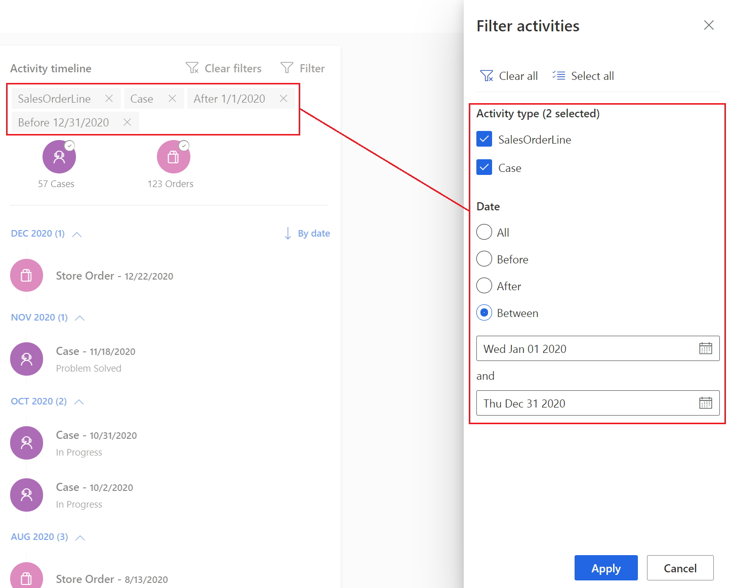Remove the After 1/1/2020 filter chip

pyautogui.click(x=283, y=98)
